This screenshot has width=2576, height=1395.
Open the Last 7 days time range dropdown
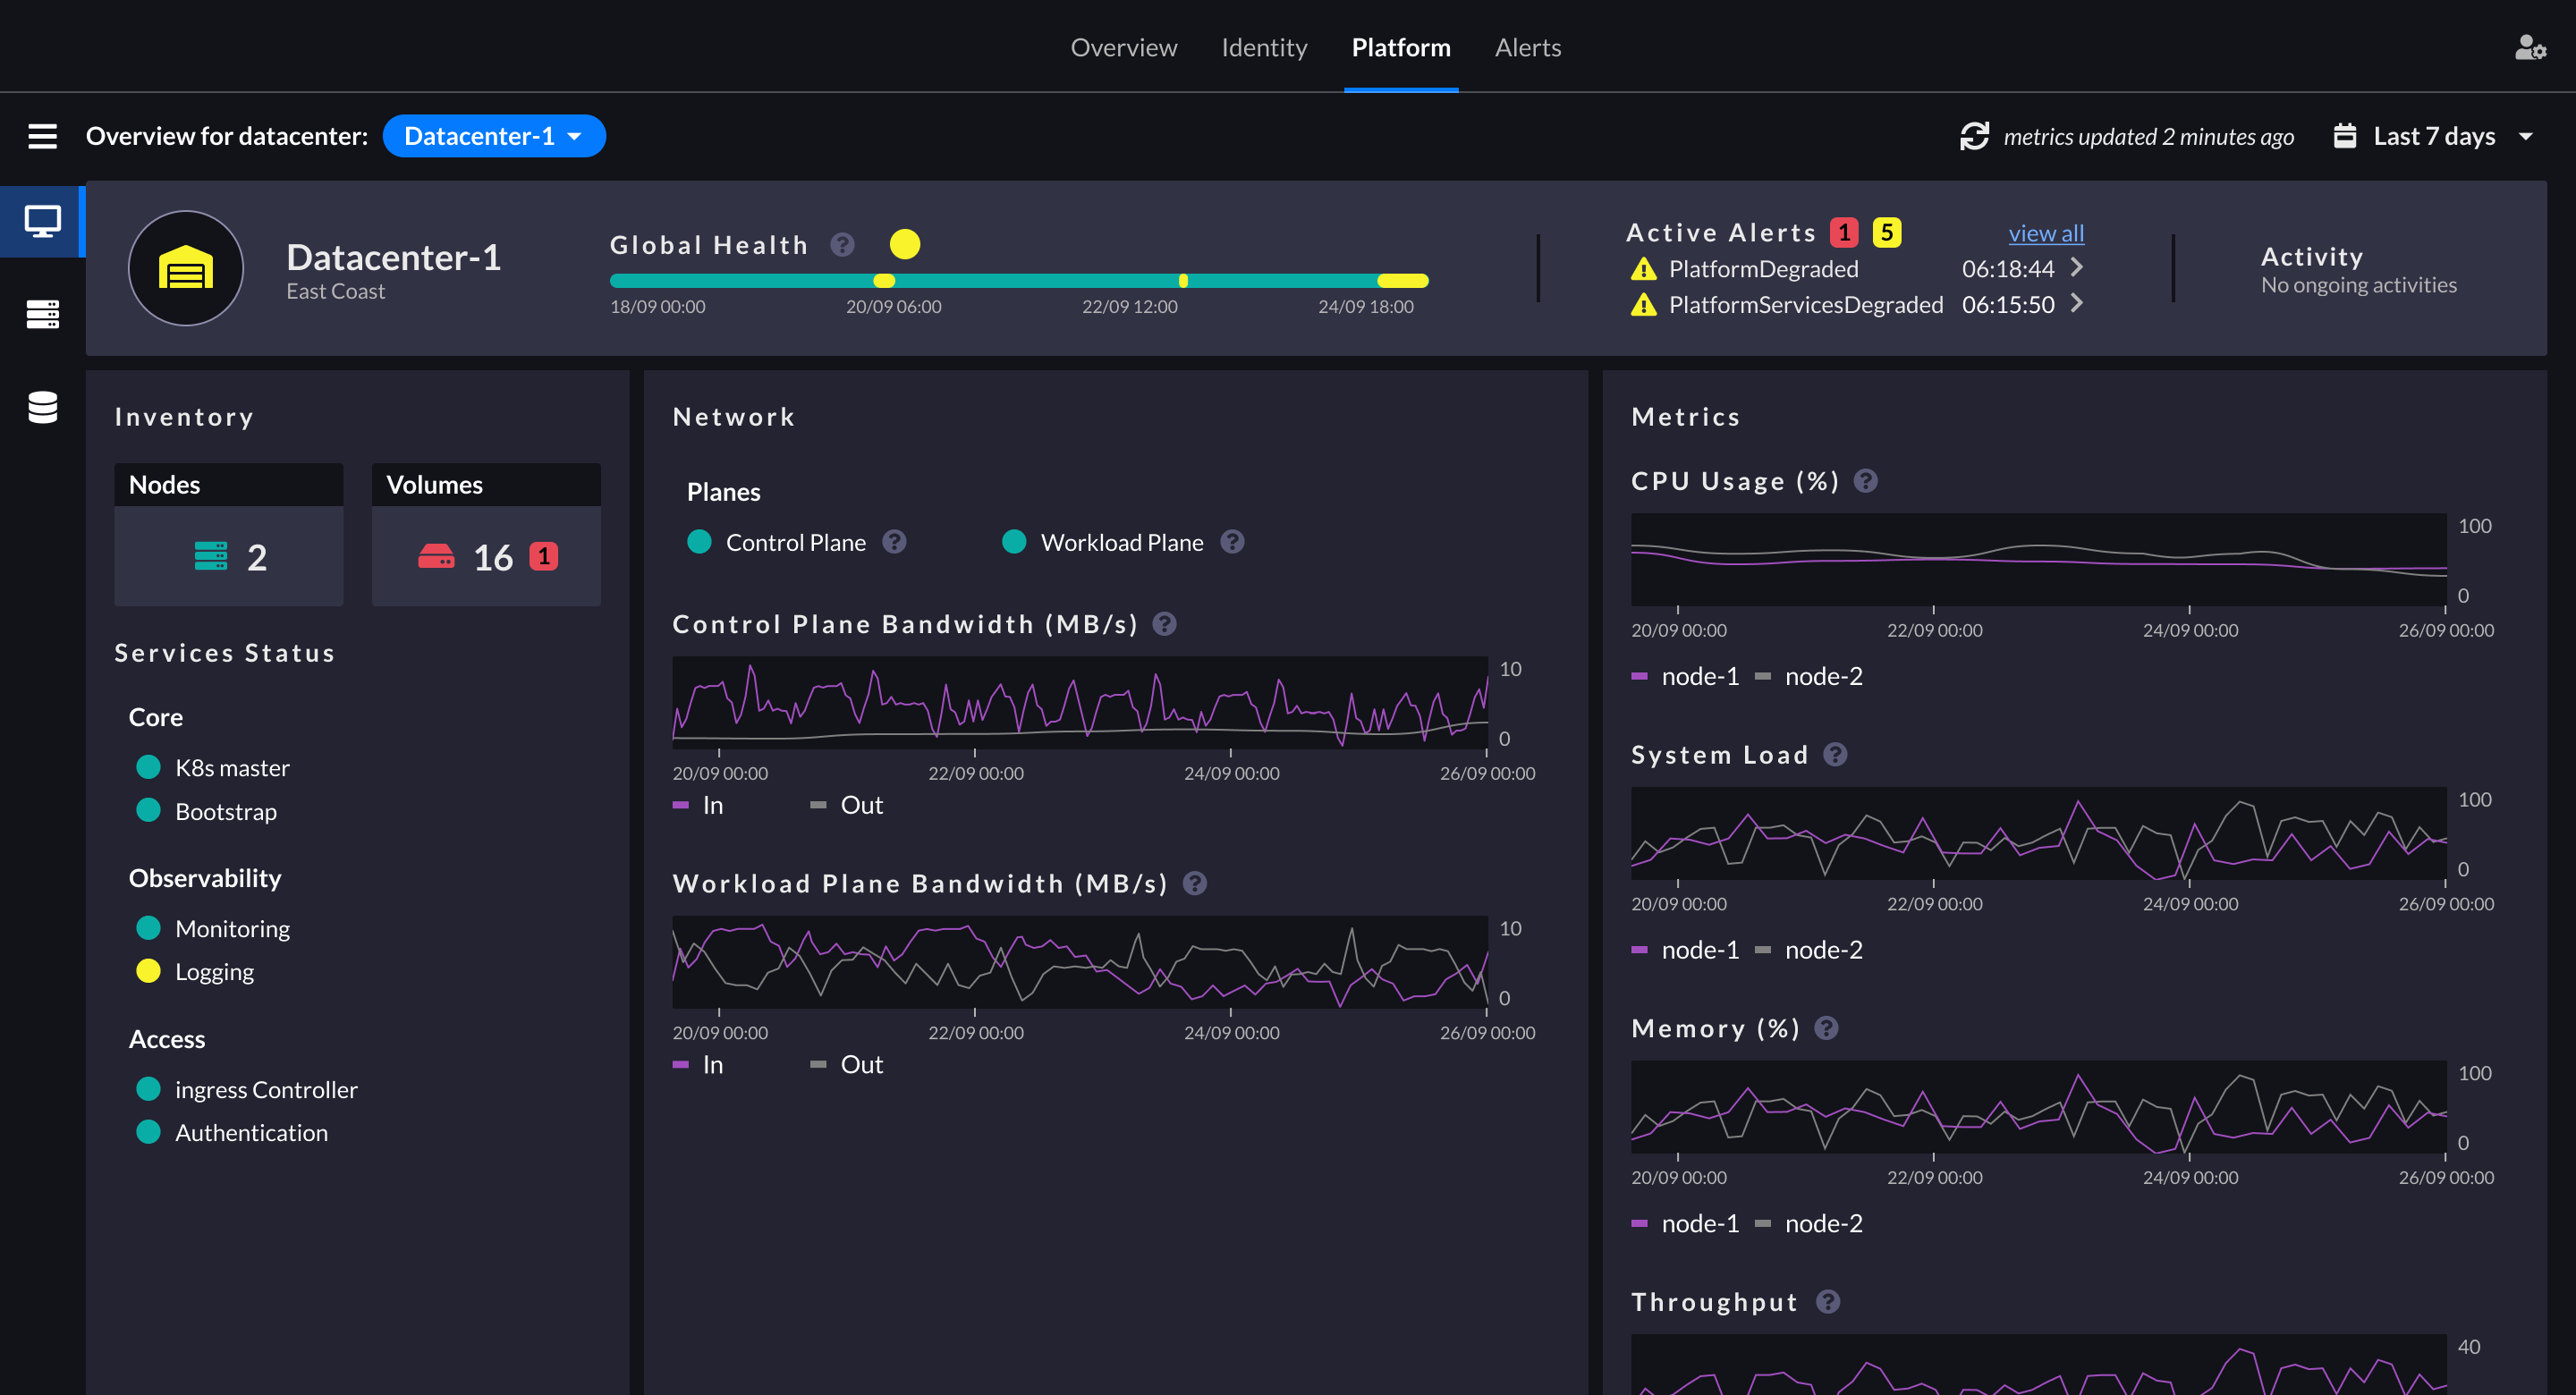pyautogui.click(x=2433, y=136)
